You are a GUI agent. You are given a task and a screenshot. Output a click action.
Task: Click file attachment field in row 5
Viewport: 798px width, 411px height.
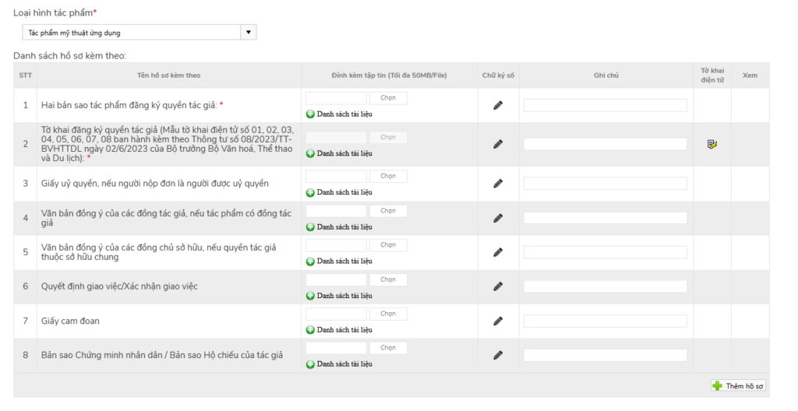pos(336,245)
